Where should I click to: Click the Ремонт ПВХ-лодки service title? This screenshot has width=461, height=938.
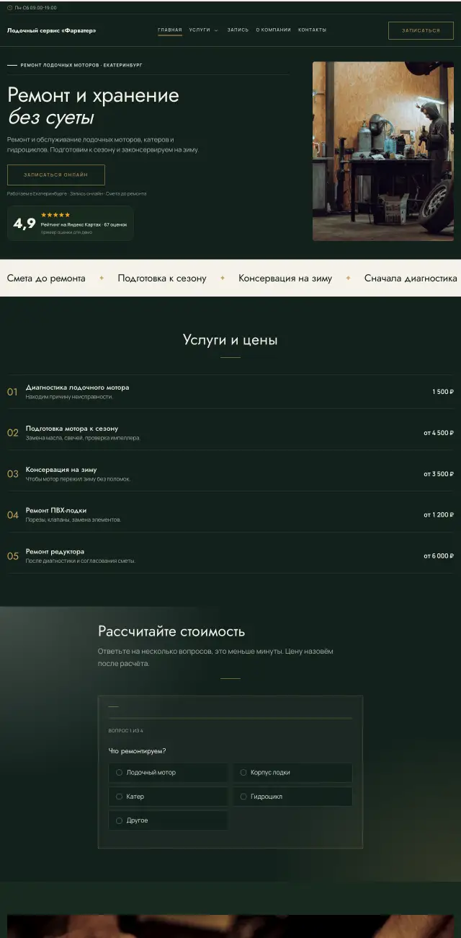coord(56,510)
